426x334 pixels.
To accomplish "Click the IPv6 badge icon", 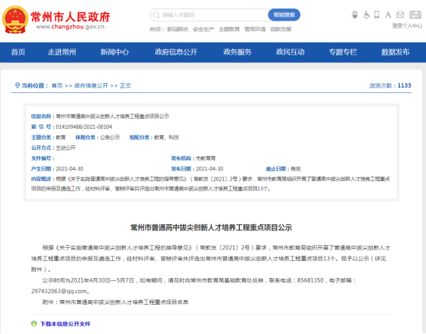I will (x=415, y=15).
